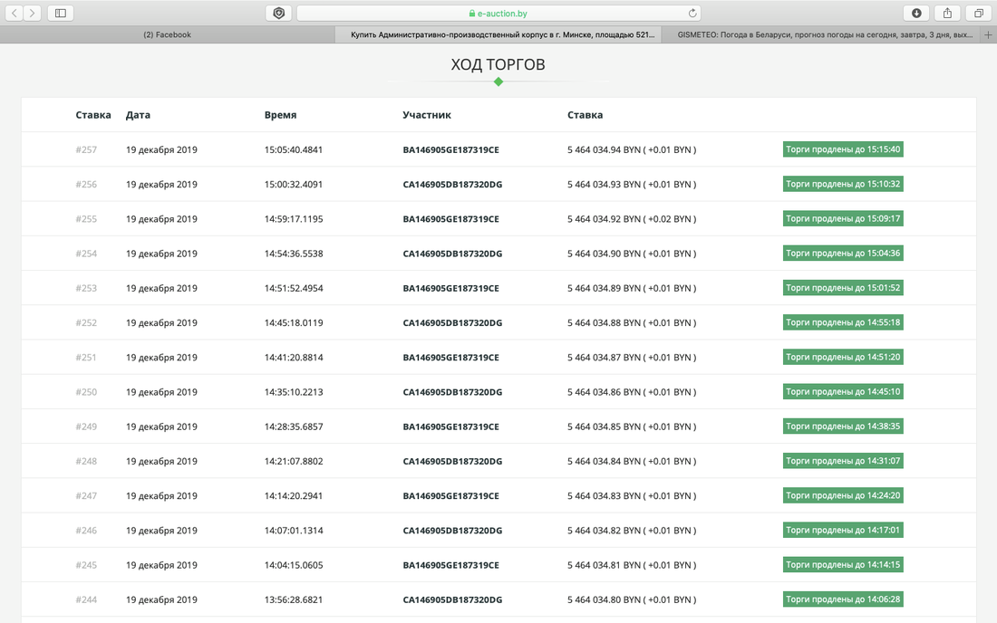997x623 pixels.
Task: Select bid number #257
Action: click(x=86, y=150)
